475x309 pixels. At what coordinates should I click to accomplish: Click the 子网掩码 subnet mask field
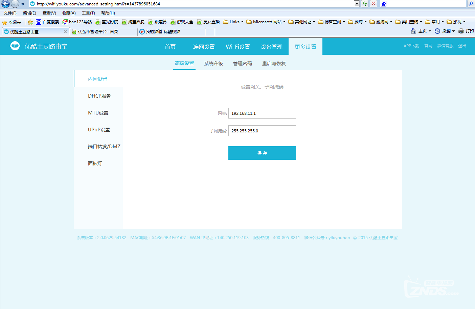click(x=262, y=131)
